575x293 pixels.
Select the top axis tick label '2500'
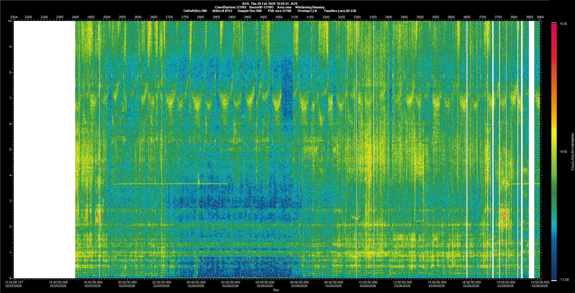(x=107, y=17)
